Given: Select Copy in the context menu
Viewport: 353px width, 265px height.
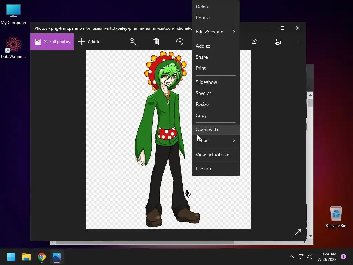Looking at the screenshot, I should [x=216, y=115].
